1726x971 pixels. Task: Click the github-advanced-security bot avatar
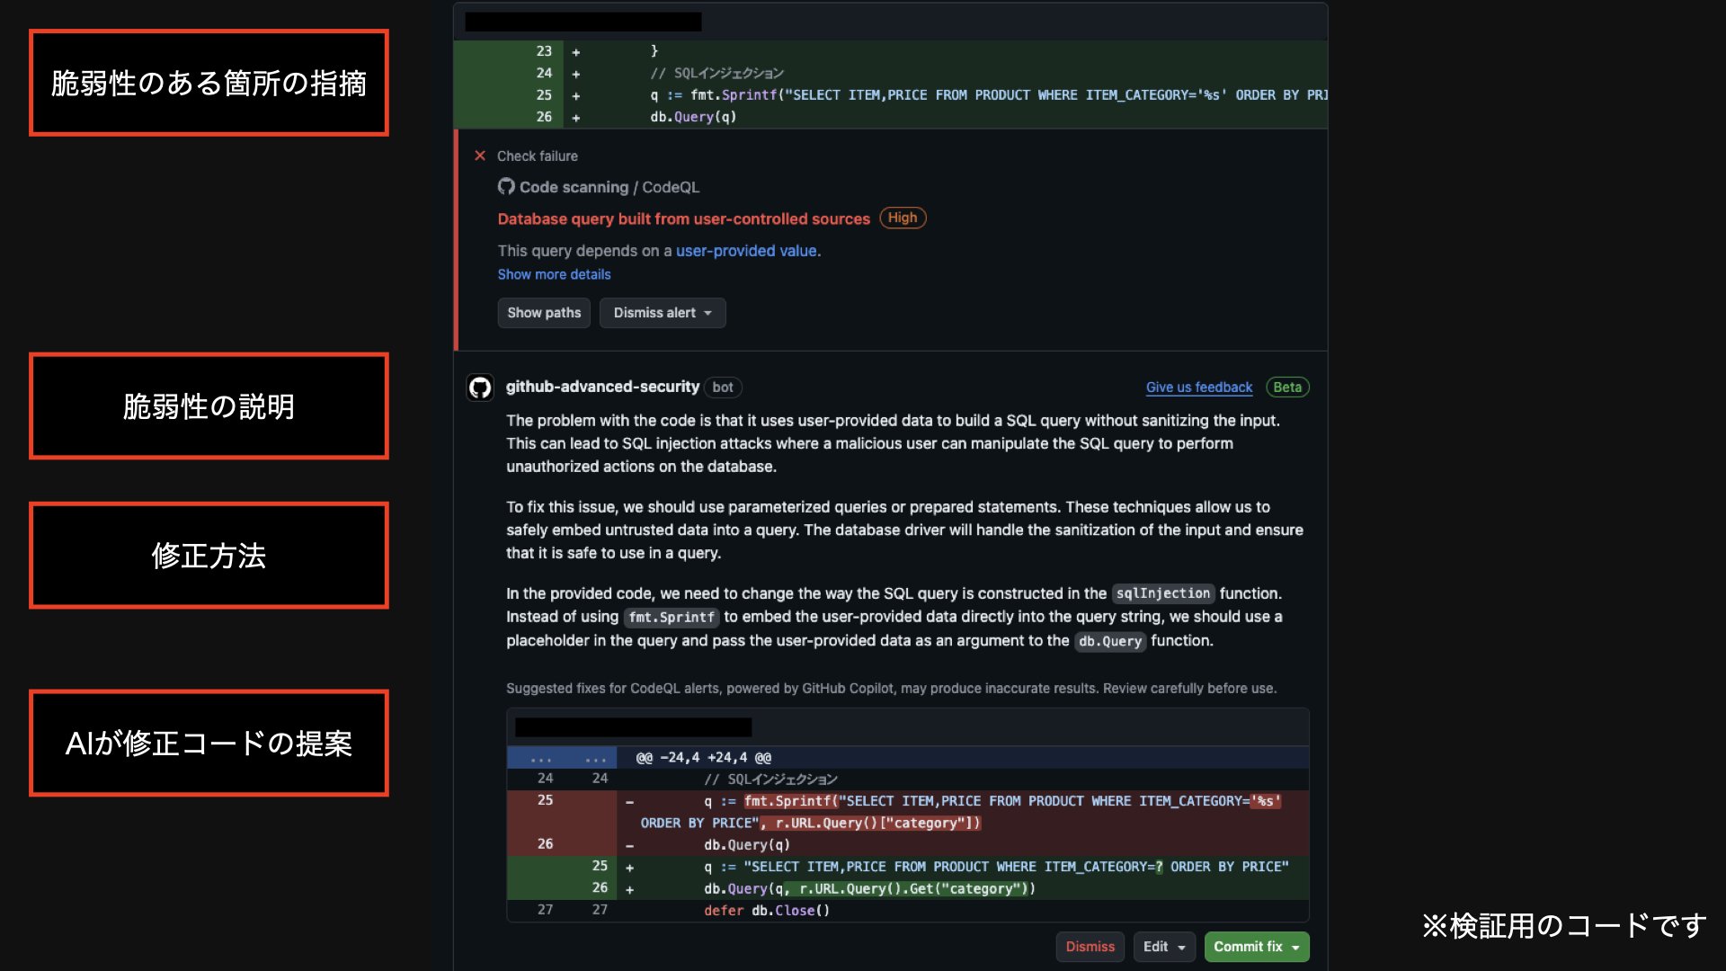tap(480, 388)
